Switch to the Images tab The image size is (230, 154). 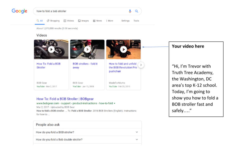coord(83,21)
